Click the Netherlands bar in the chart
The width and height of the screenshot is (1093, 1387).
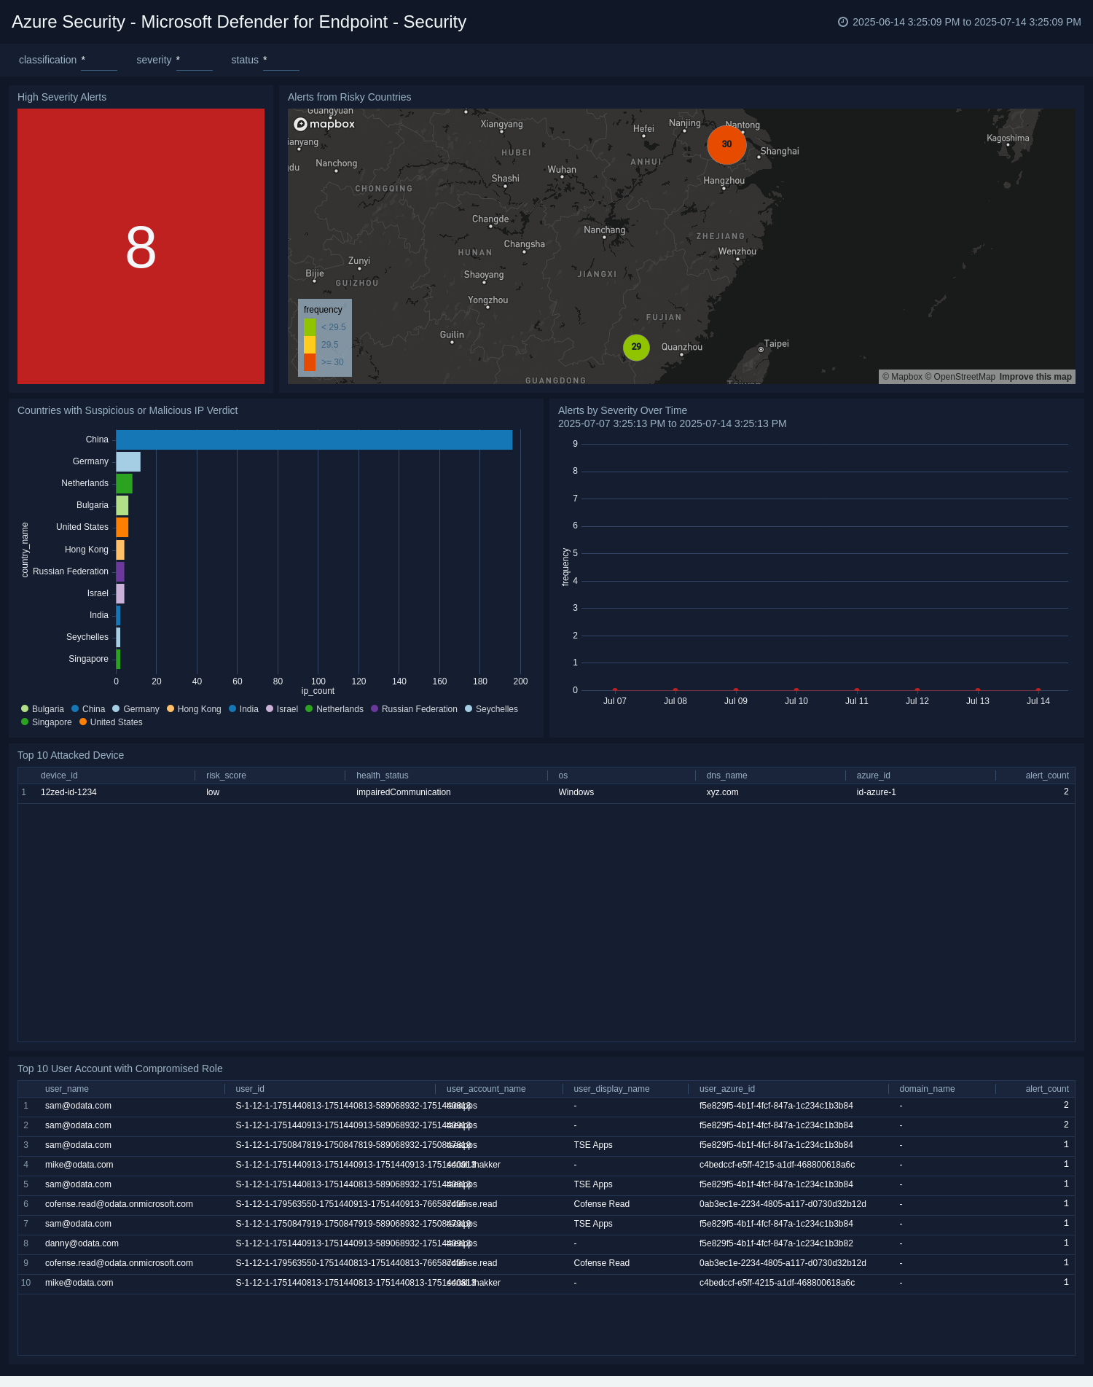pos(125,483)
